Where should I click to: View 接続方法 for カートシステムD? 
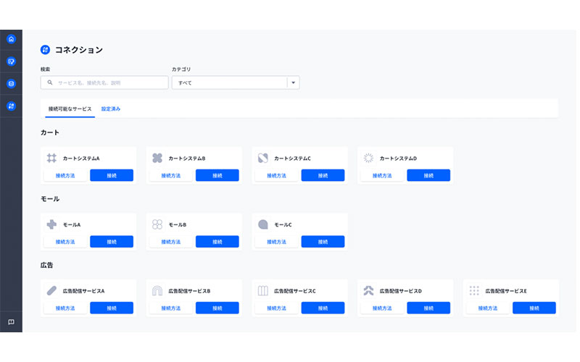click(x=382, y=175)
